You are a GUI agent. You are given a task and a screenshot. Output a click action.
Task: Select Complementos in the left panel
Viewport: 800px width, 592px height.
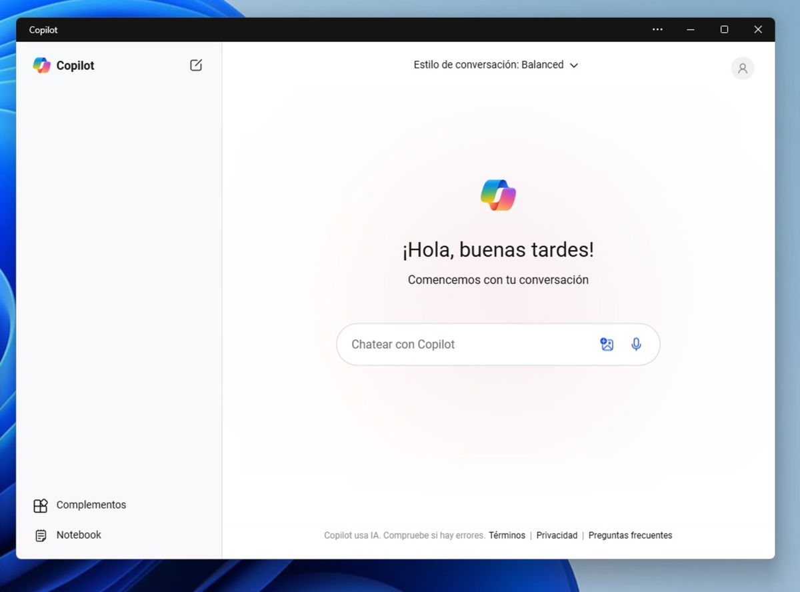[x=91, y=505]
